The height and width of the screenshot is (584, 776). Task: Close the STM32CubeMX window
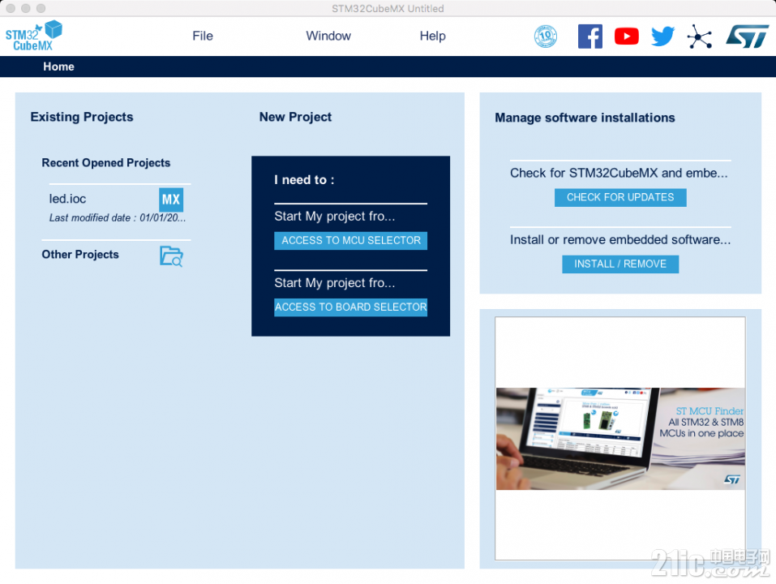(x=11, y=8)
